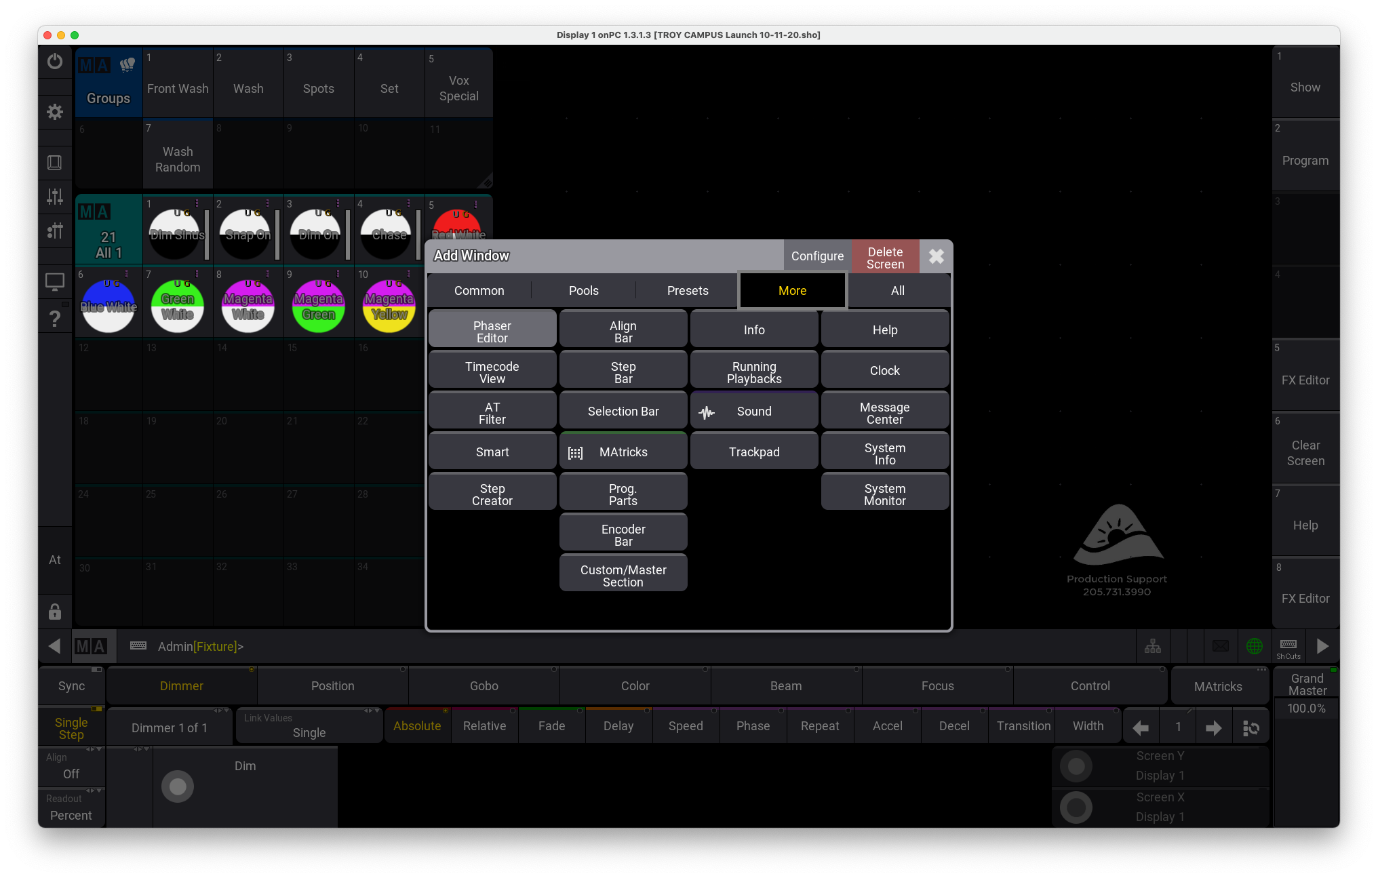
Task: Open the message envelope icon
Action: pyautogui.click(x=1221, y=646)
